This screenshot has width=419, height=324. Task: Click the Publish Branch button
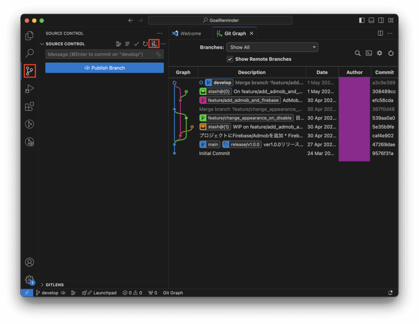pyautogui.click(x=104, y=68)
